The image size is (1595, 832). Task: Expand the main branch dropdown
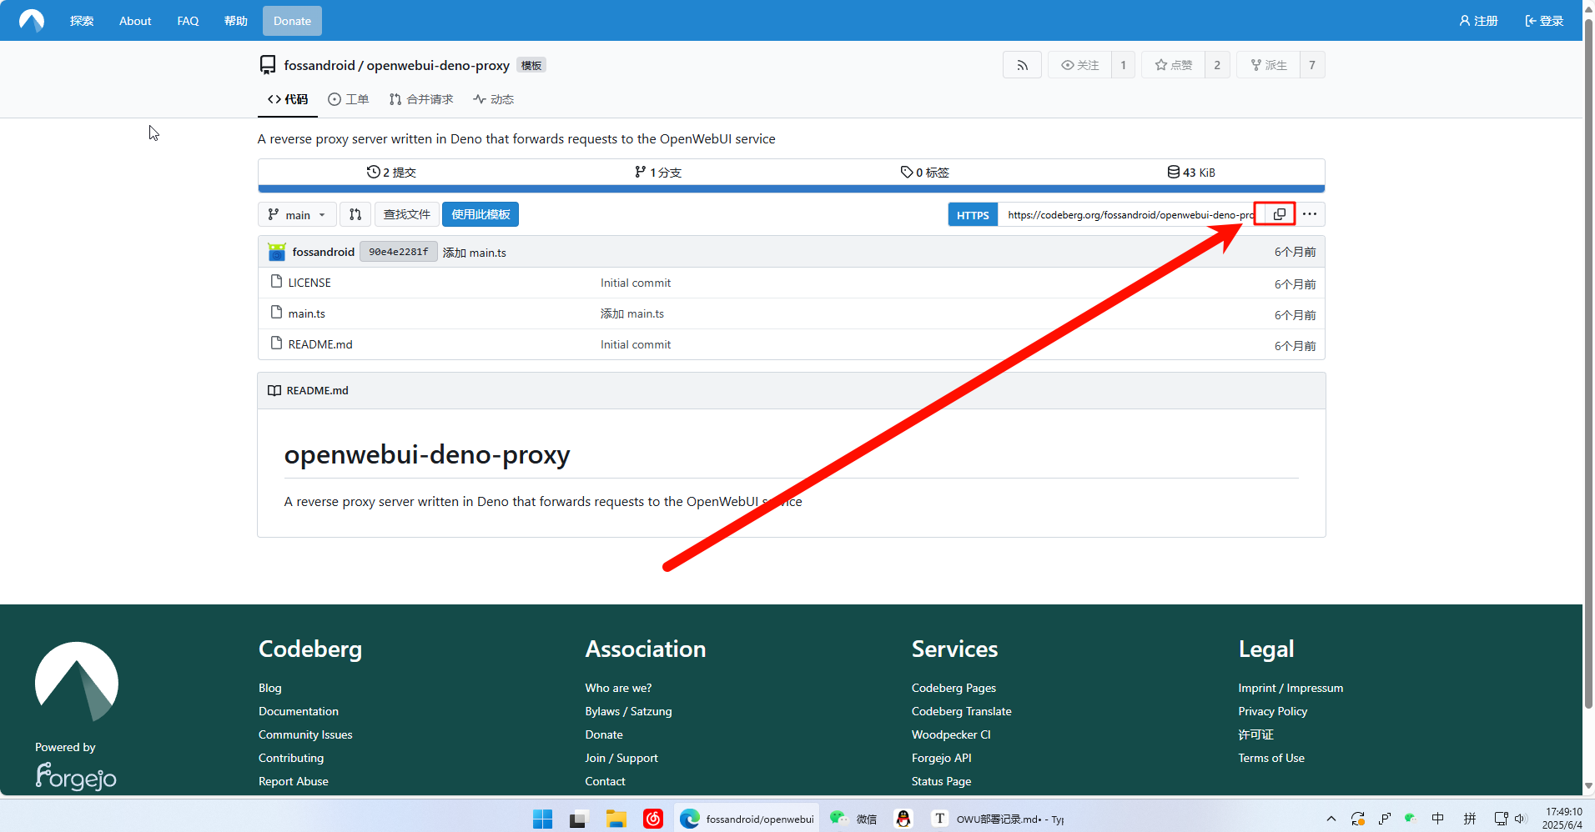coord(297,214)
